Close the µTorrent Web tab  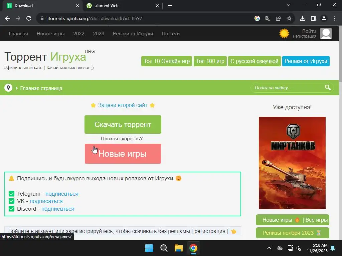point(157,6)
